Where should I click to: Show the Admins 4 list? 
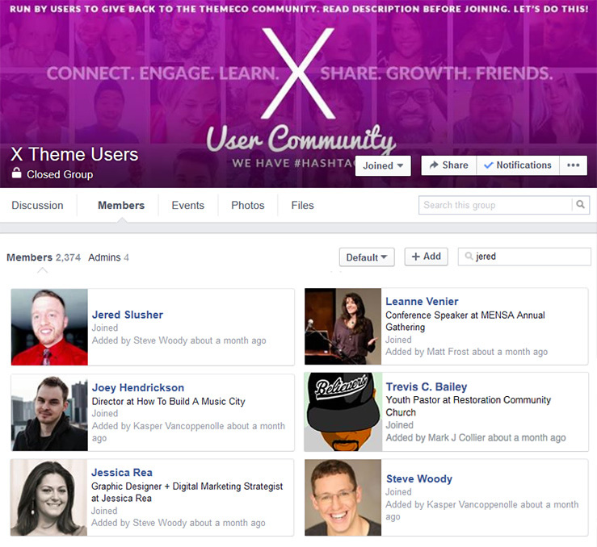108,257
